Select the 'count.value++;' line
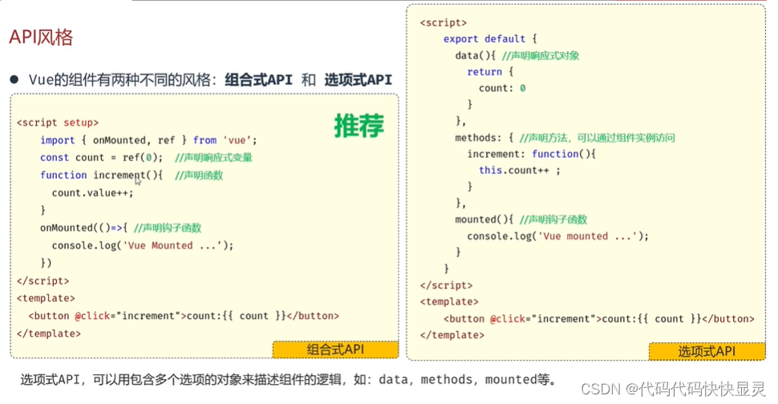This screenshot has height=404, width=778. click(93, 193)
